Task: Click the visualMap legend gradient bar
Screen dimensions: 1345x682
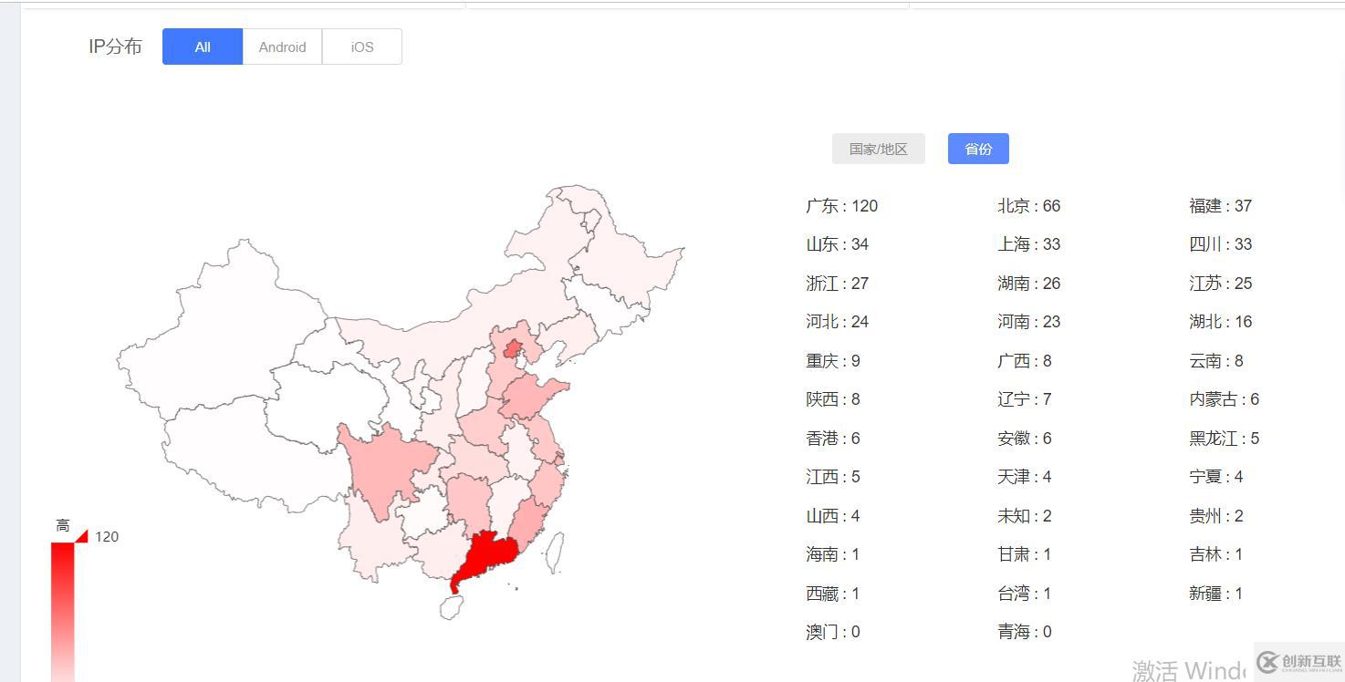Action: [x=62, y=611]
